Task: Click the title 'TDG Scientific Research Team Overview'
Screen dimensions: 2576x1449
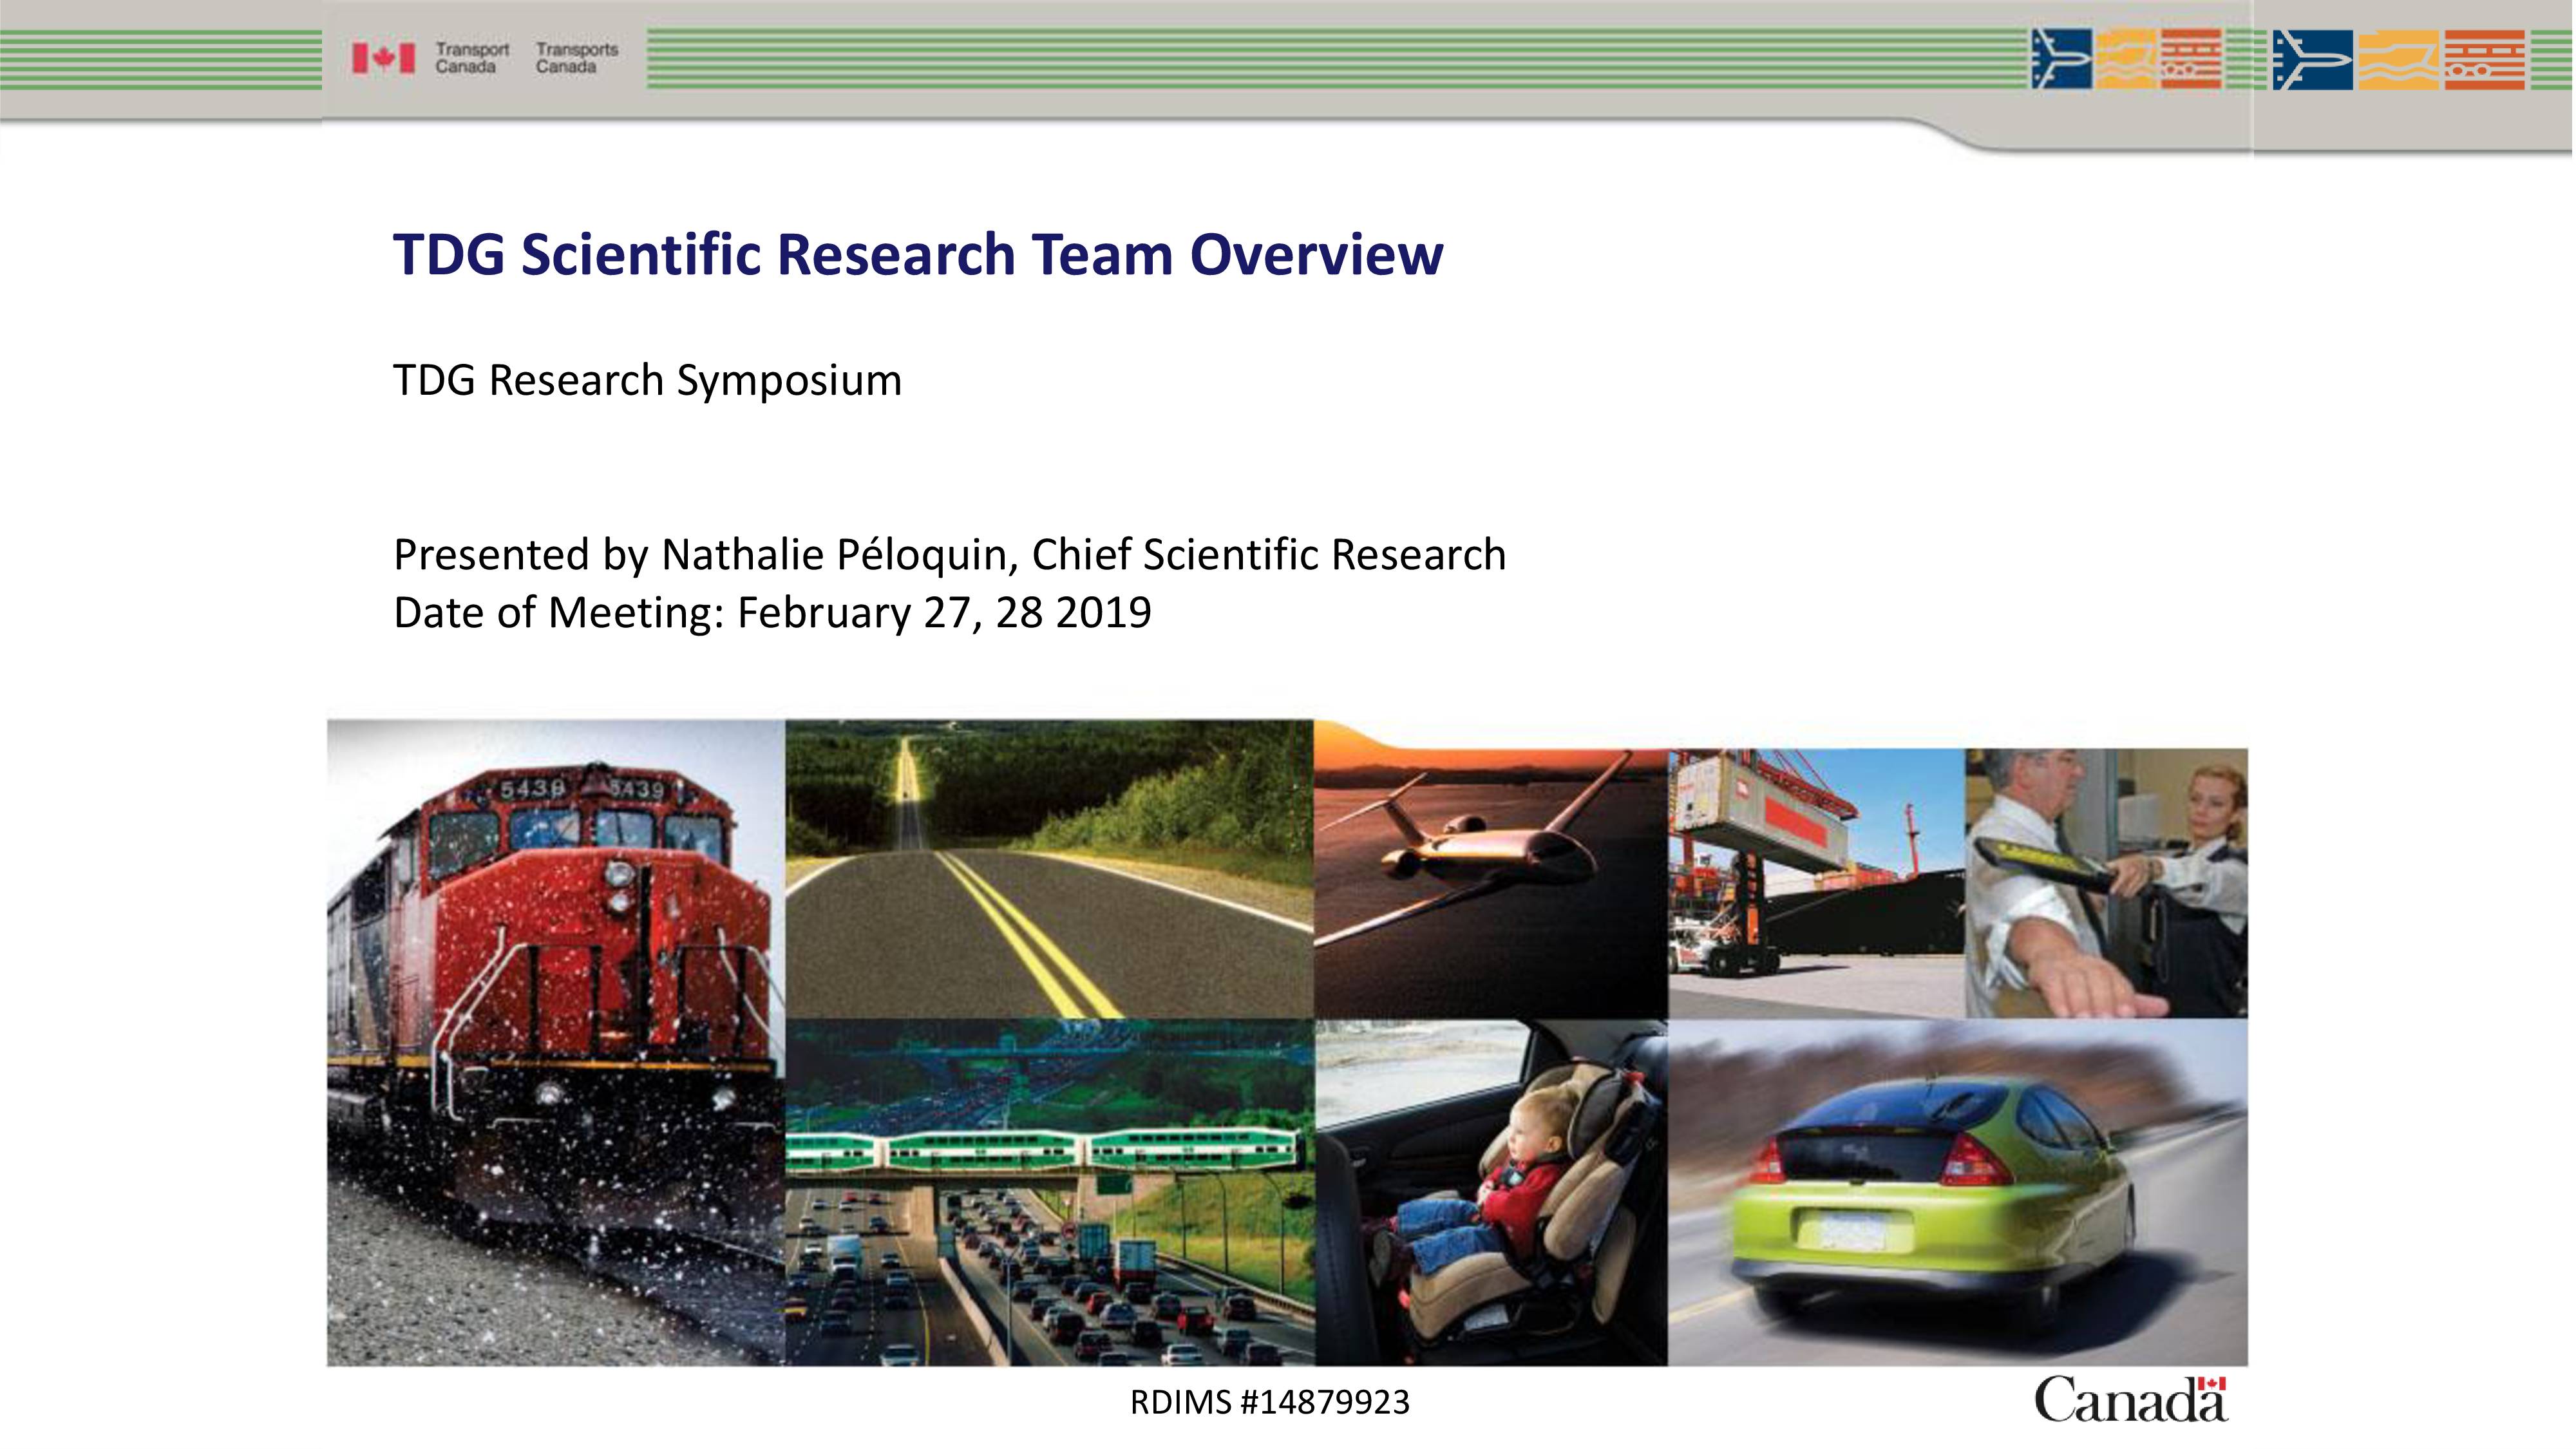Action: [918, 254]
